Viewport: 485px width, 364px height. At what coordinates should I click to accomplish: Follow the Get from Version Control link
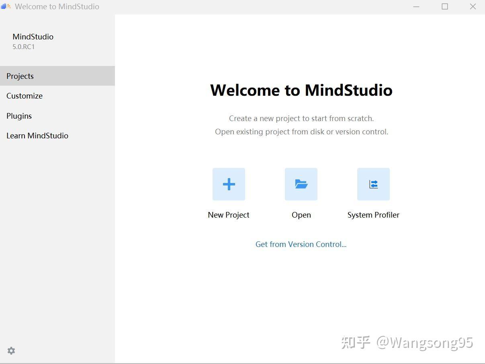301,244
